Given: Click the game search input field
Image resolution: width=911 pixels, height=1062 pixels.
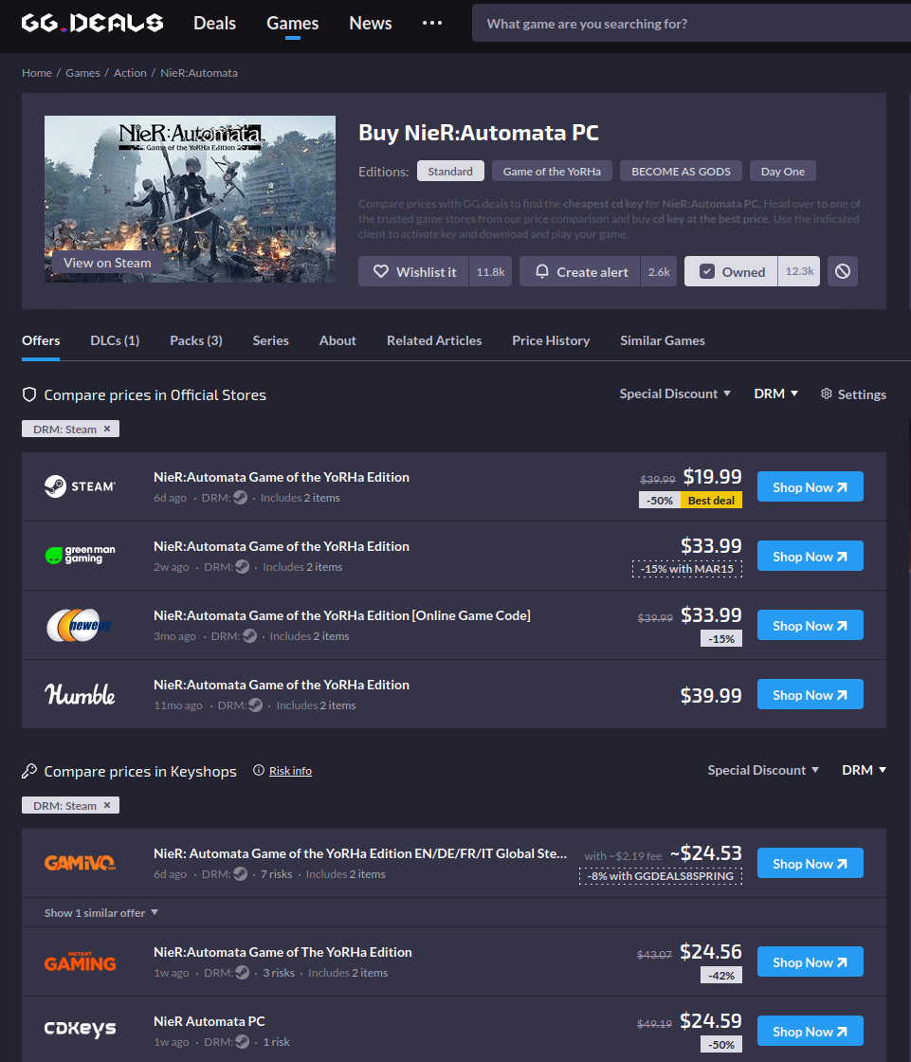Looking at the screenshot, I should (691, 24).
